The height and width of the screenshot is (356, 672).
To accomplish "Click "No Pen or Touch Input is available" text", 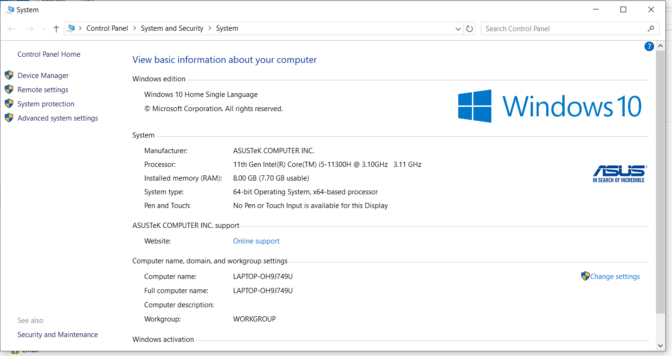I will (x=289, y=206).
